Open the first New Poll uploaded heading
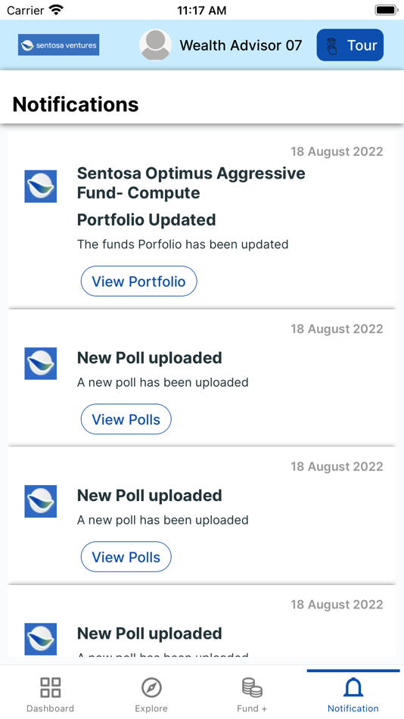 tap(150, 358)
